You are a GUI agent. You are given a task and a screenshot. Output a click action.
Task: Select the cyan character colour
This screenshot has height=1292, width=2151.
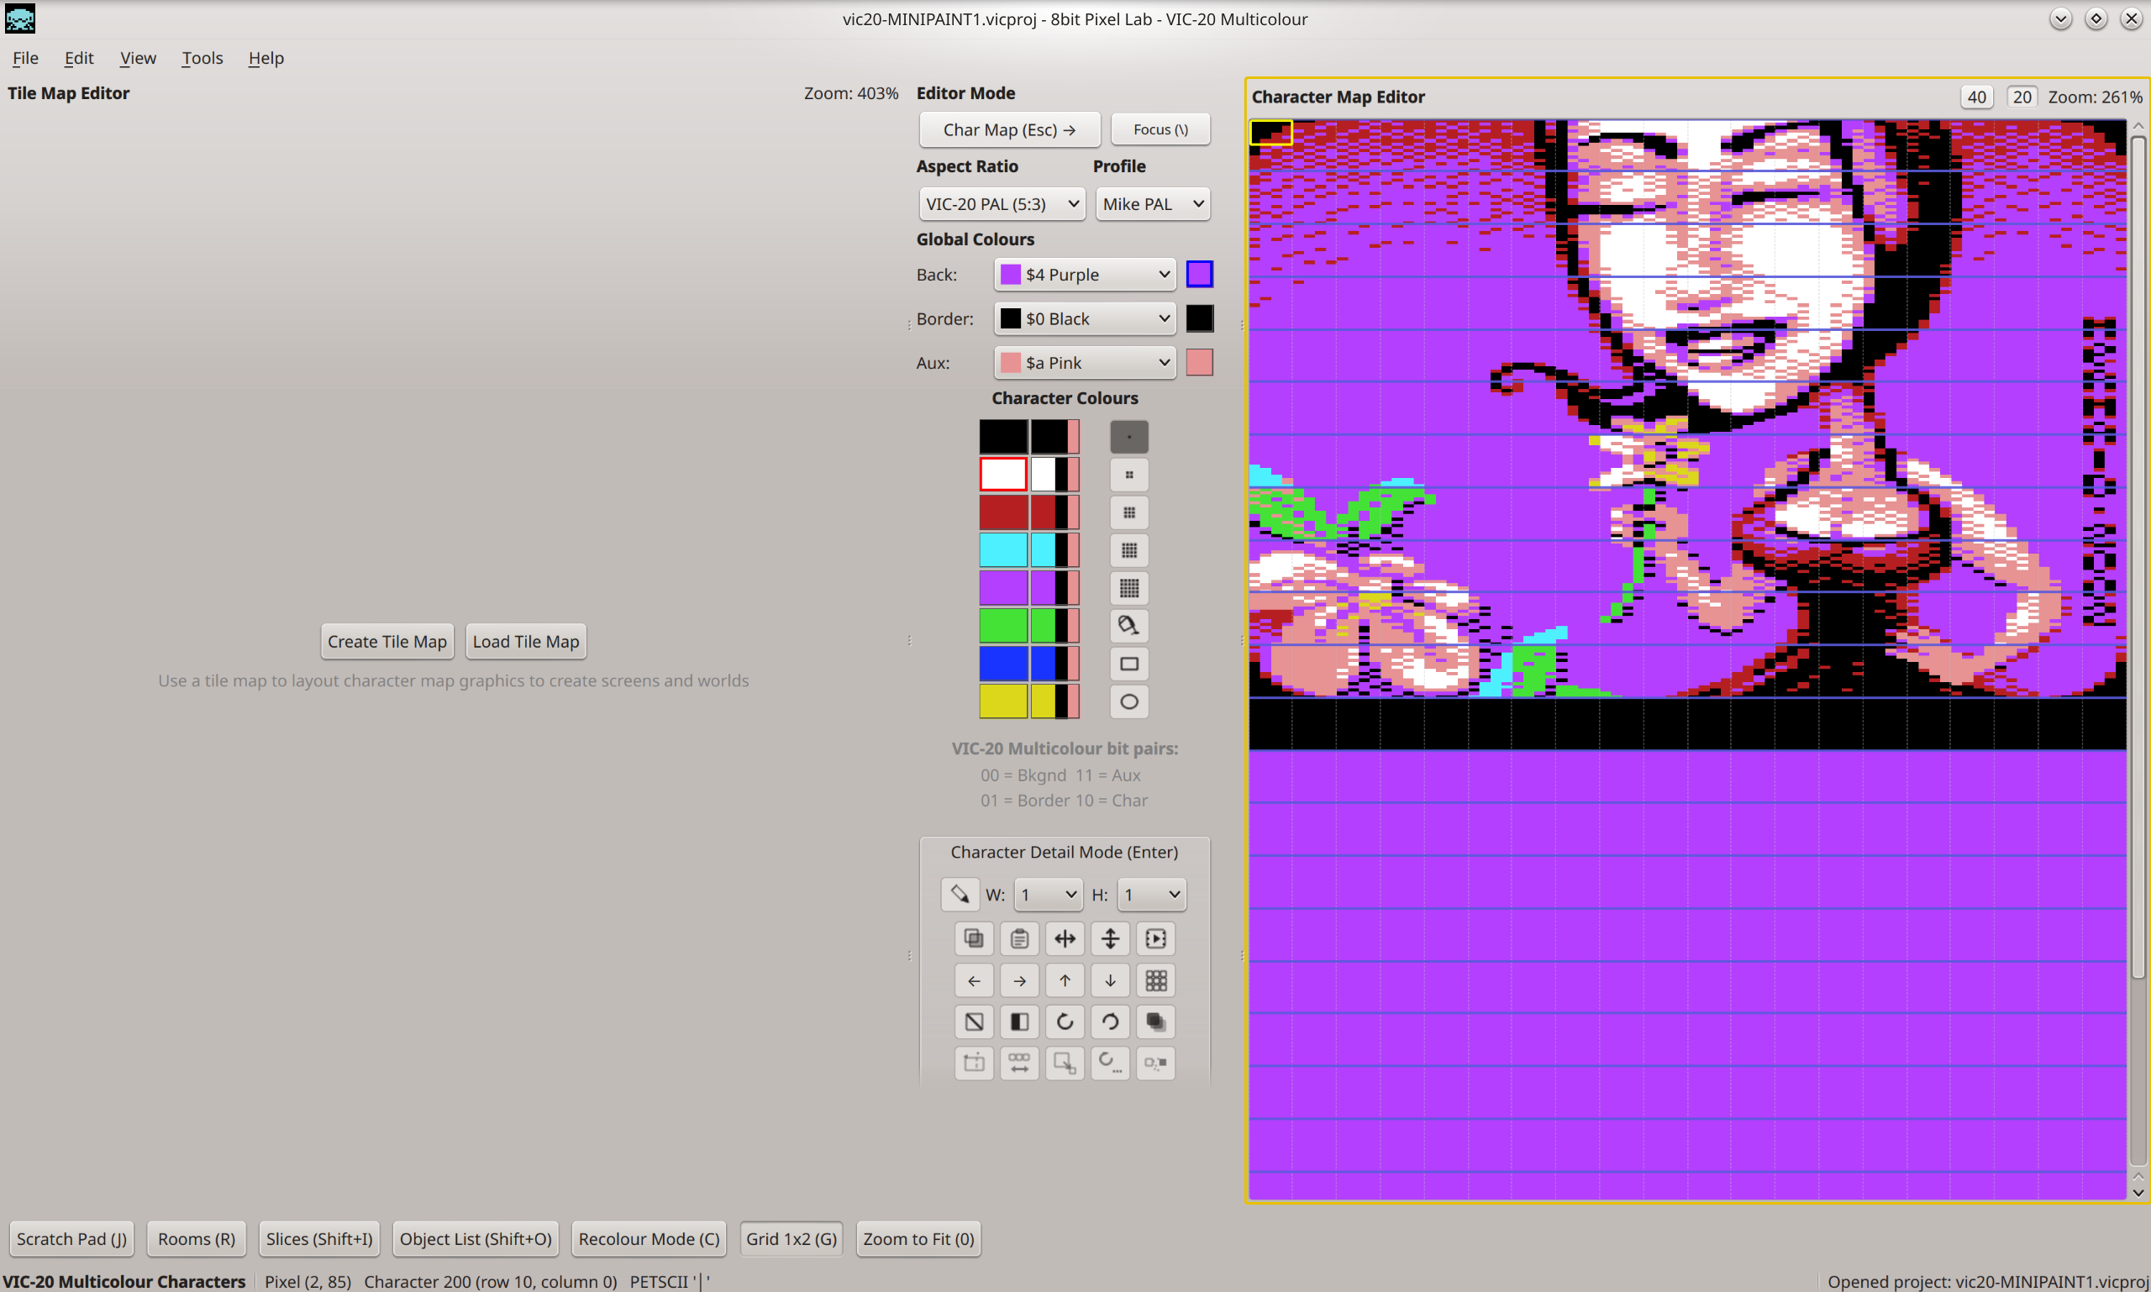point(1003,550)
